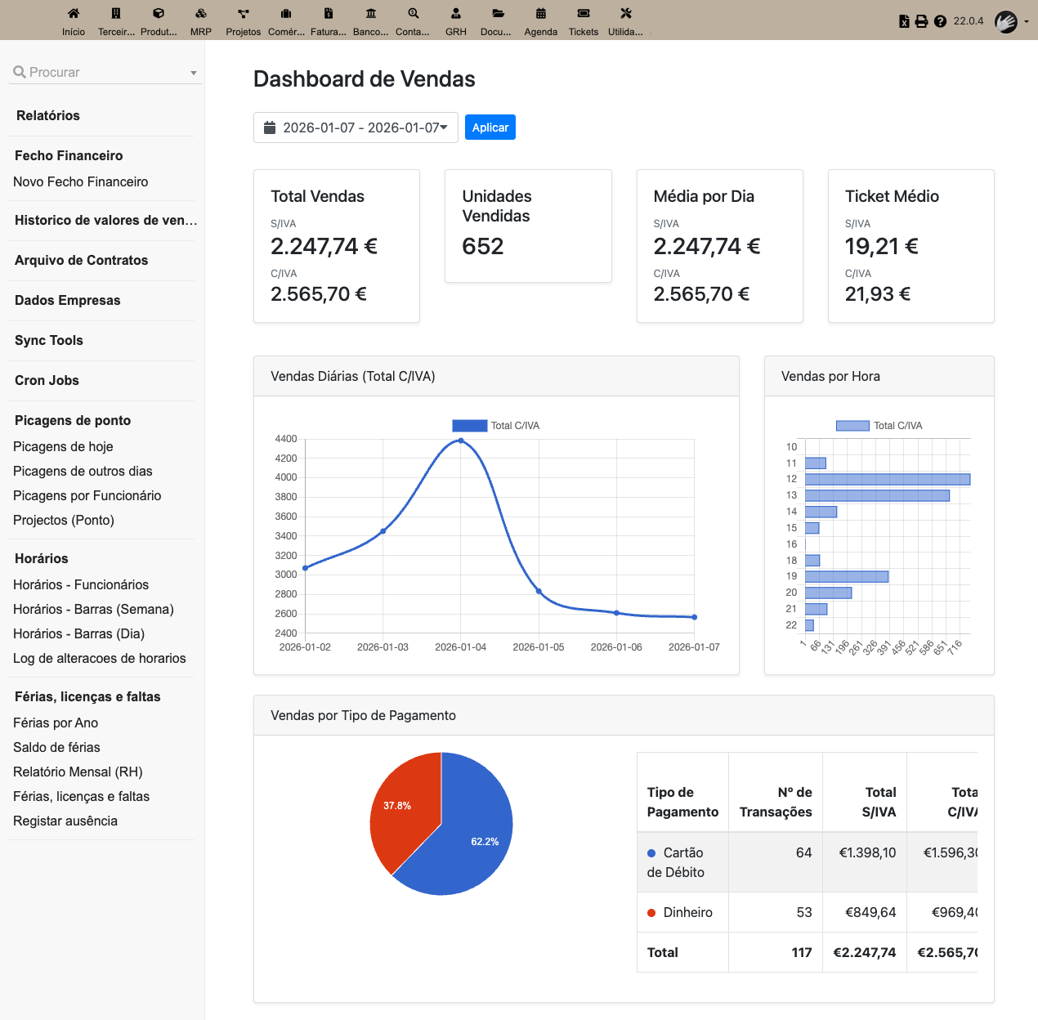
Task: Open Novo Fecho Financeiro in sidebar
Action: (81, 181)
